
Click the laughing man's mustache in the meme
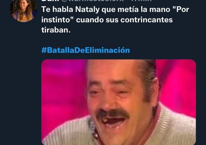[x=113, y=113]
